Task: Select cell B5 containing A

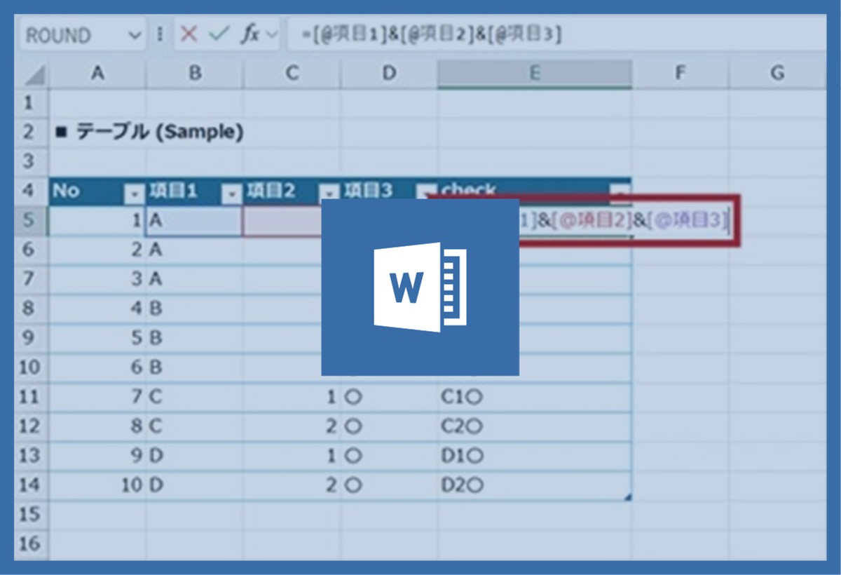Action: point(193,221)
